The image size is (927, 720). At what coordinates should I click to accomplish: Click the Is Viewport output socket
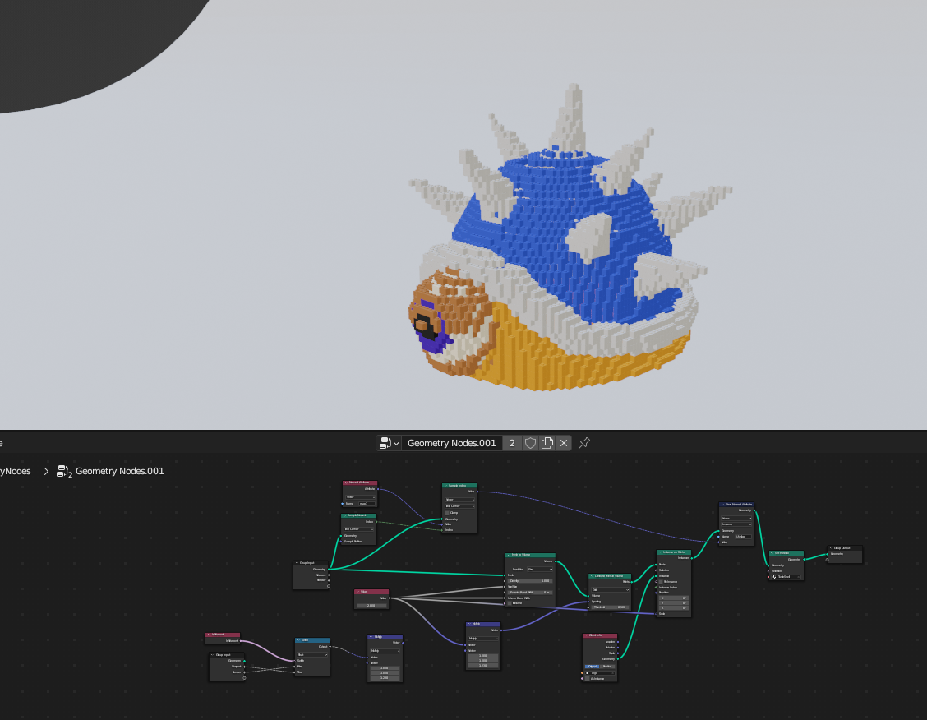(241, 641)
